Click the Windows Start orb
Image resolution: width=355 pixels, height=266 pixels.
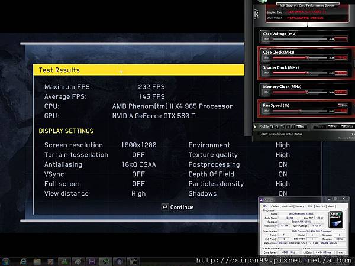point(5,261)
